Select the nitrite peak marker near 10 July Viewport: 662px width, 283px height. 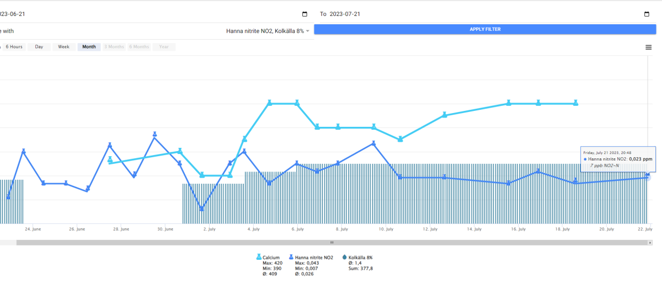(x=373, y=143)
